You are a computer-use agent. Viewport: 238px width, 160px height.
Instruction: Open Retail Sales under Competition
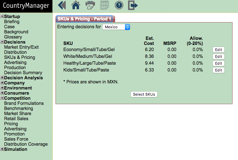pyautogui.click(x=16, y=118)
